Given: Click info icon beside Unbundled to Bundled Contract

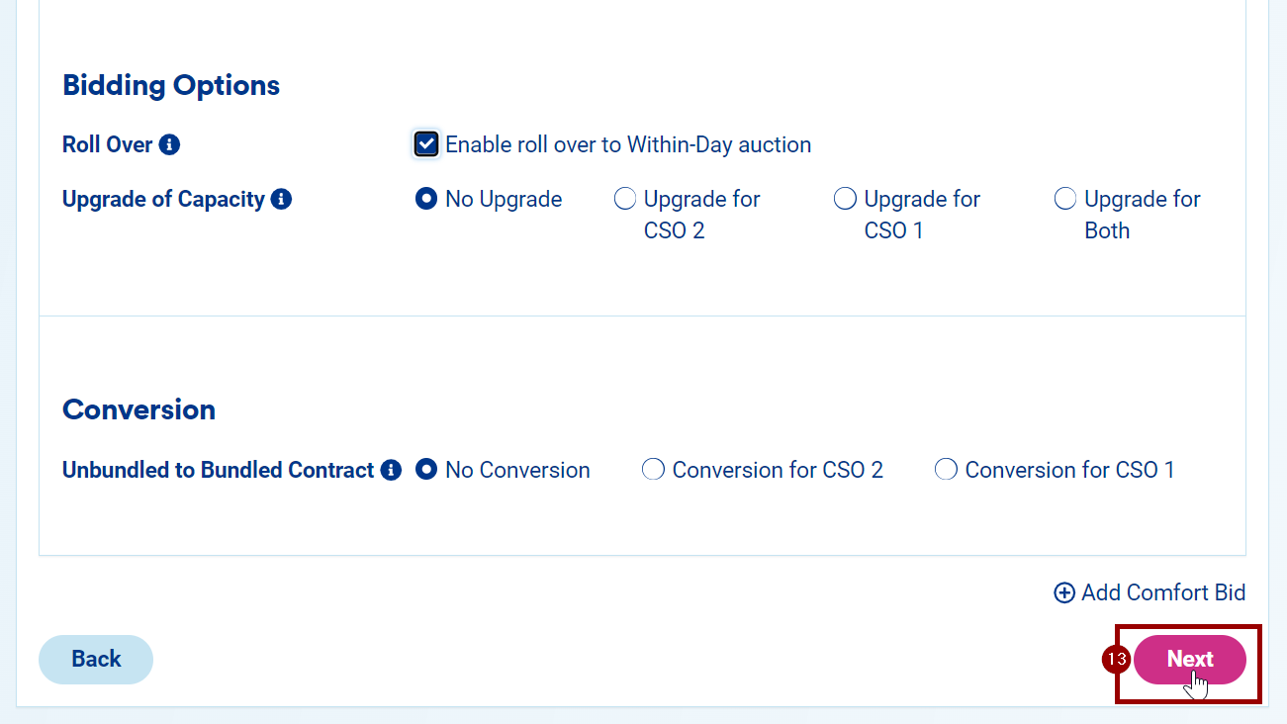Looking at the screenshot, I should (392, 471).
